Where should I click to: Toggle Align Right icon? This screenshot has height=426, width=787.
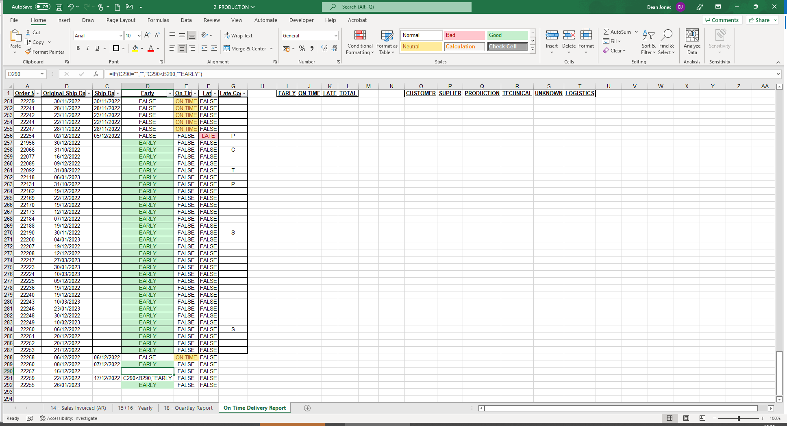[x=192, y=48]
